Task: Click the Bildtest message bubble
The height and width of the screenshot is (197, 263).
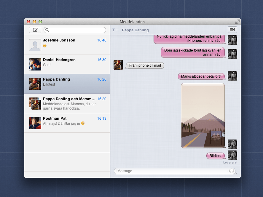Action: click(x=216, y=156)
